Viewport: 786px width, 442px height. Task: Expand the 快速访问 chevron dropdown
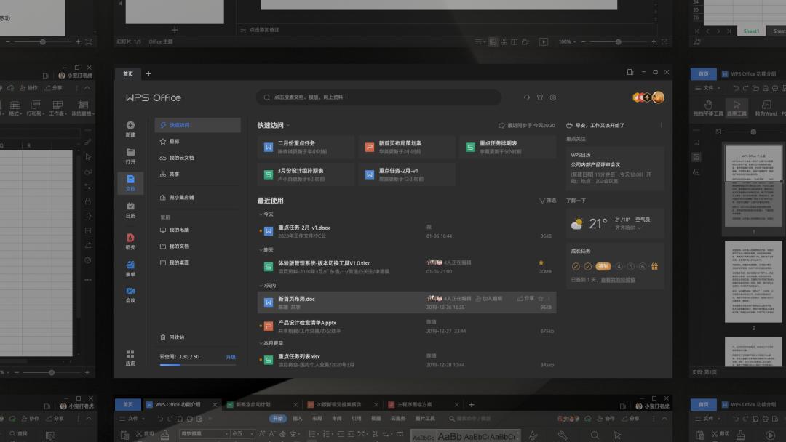(288, 124)
